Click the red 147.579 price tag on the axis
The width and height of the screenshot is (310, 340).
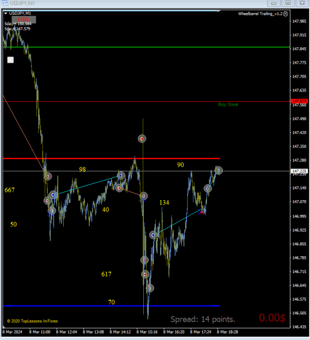[x=299, y=101]
